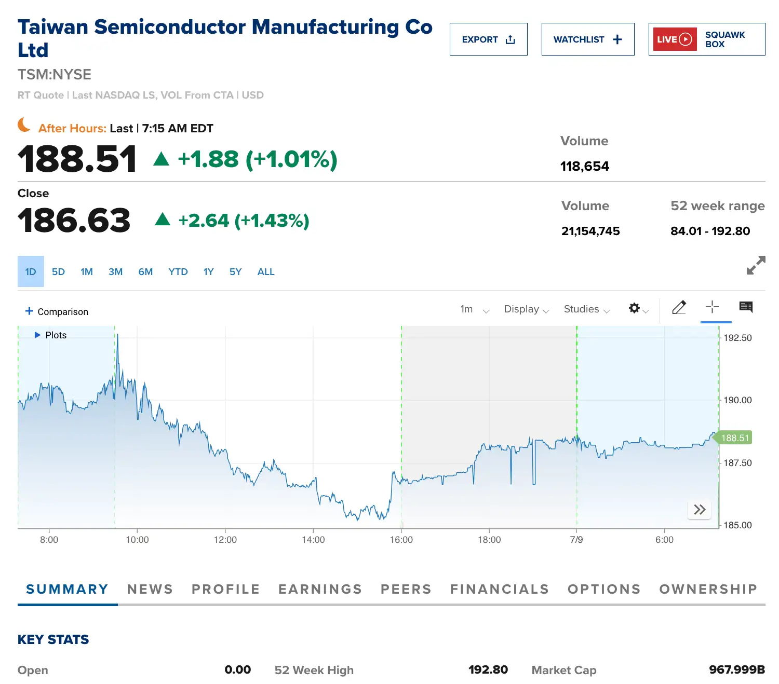
Task: Open the Financials tab
Action: pos(500,590)
